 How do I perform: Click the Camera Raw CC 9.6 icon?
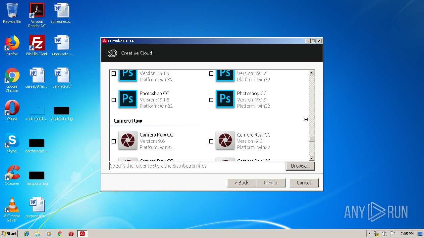pos(128,140)
